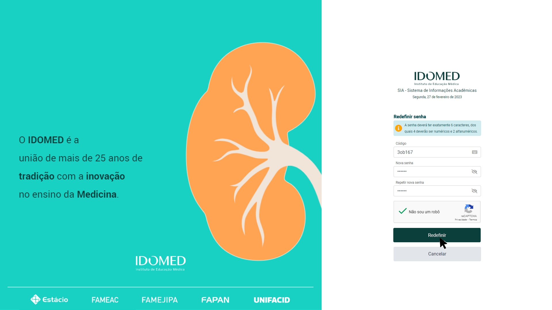Click the date Segunda, 27 de fevereiro de 2023
552x310 pixels.
pyautogui.click(x=437, y=97)
